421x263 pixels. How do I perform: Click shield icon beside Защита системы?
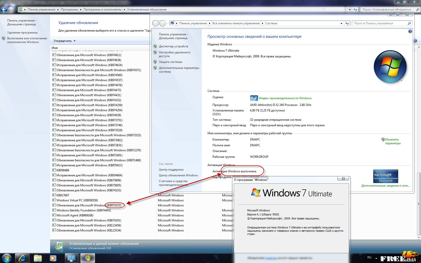pyautogui.click(x=155, y=62)
